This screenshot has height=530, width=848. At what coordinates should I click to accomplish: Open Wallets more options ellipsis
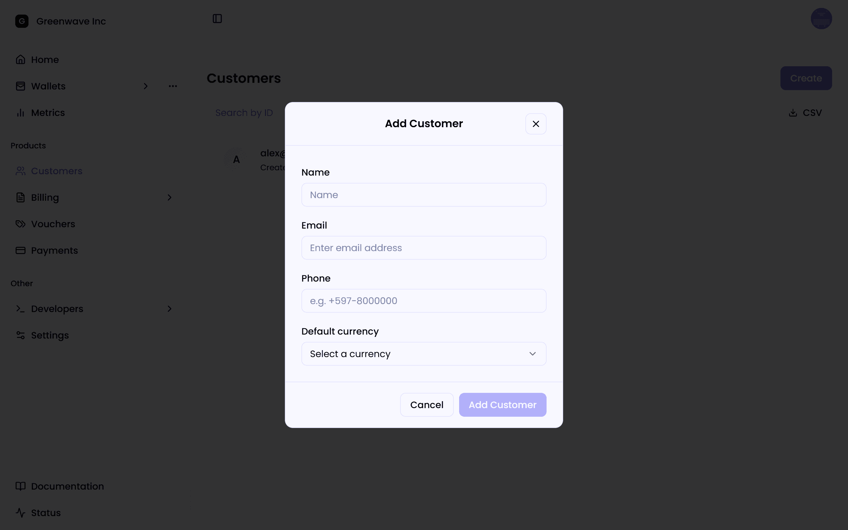click(173, 86)
